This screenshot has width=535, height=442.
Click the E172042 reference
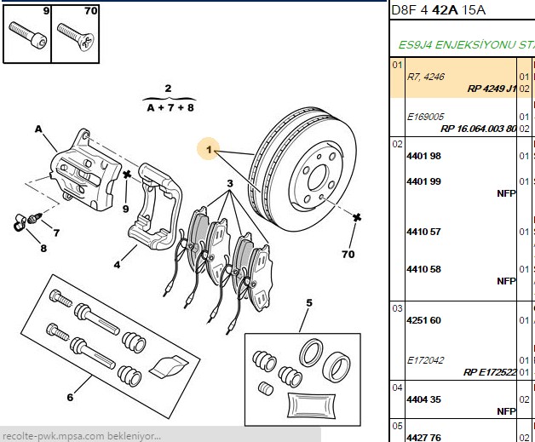(x=425, y=360)
